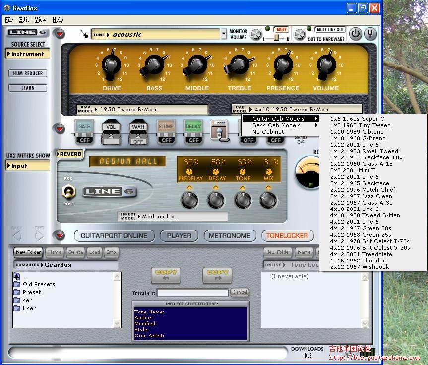
Task: Select 2x12 1967 Class A-30 cab
Action: point(373,203)
